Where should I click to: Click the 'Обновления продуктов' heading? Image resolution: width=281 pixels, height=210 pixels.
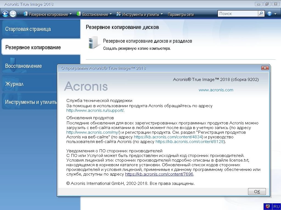tap(90, 118)
